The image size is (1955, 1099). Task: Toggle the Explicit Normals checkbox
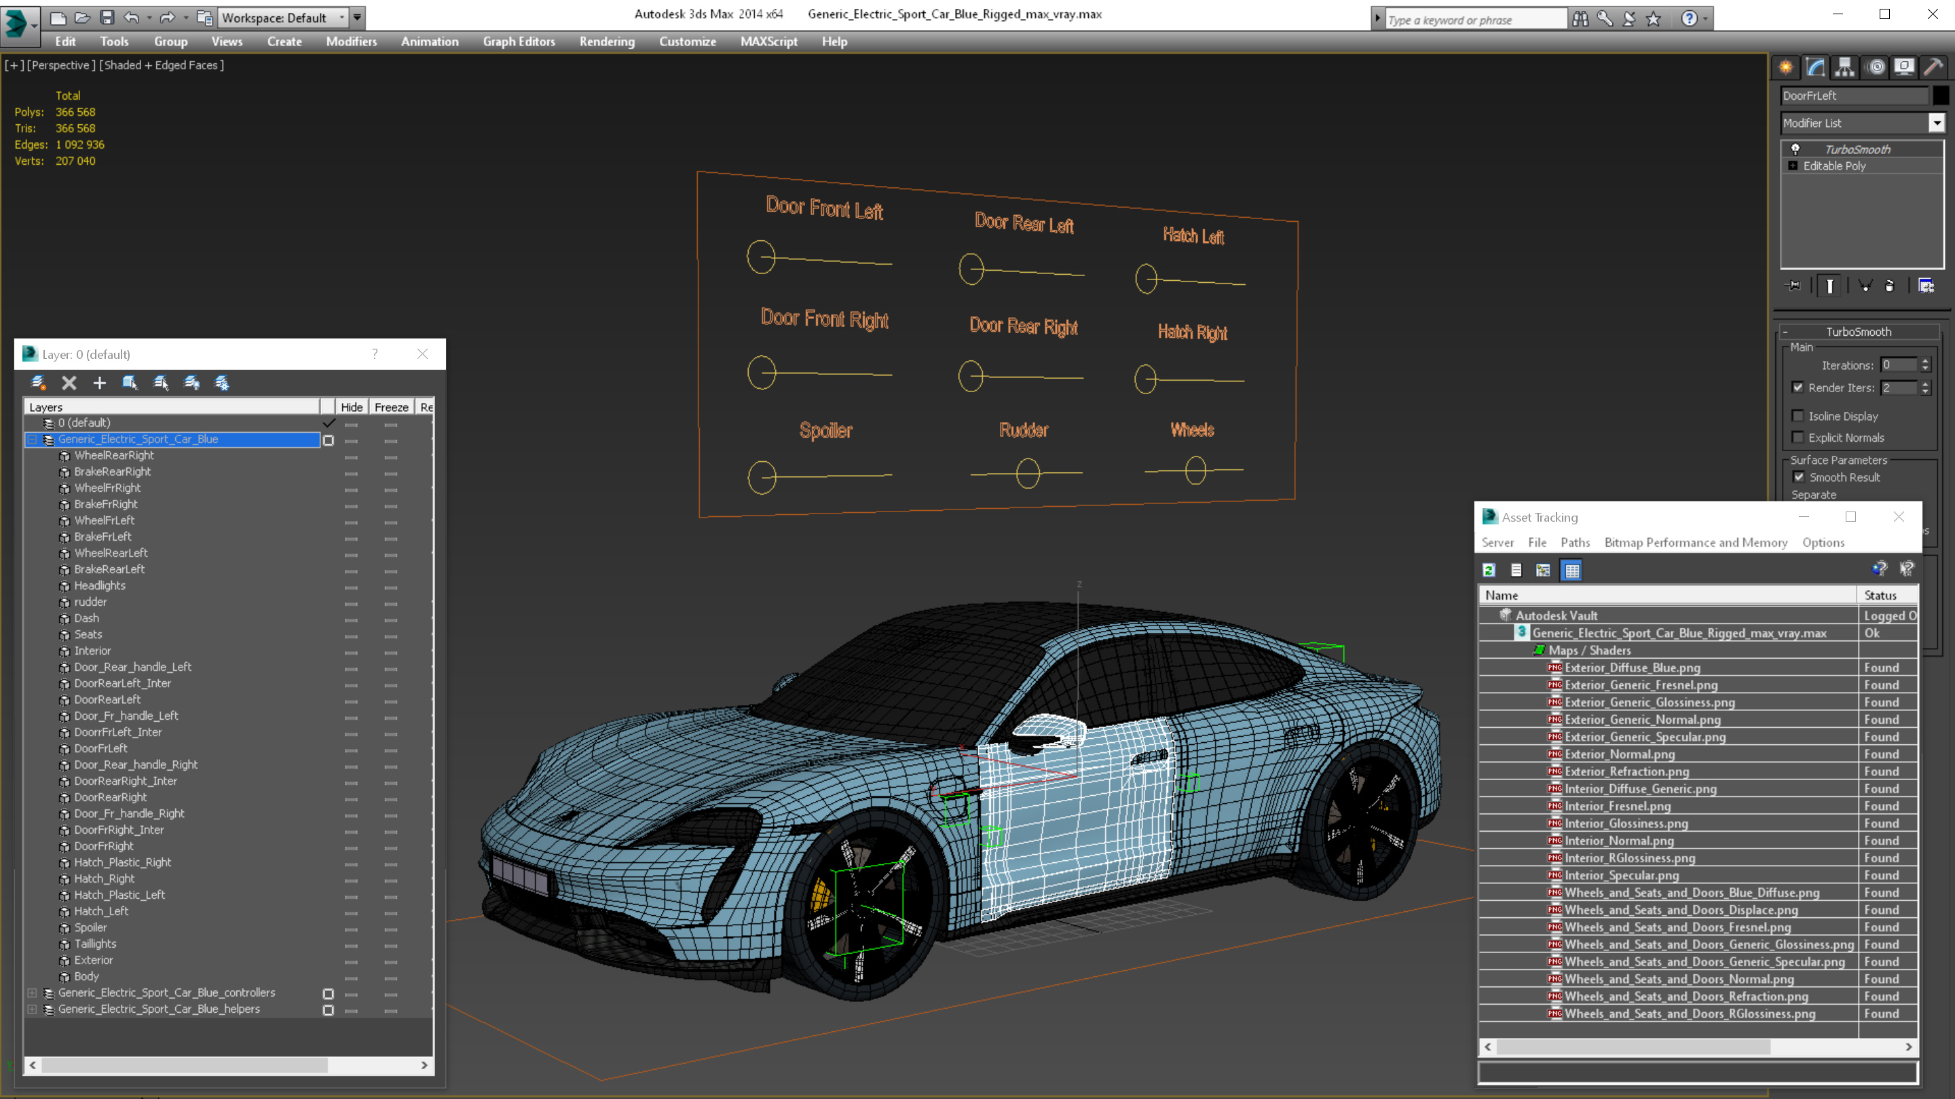click(1798, 437)
